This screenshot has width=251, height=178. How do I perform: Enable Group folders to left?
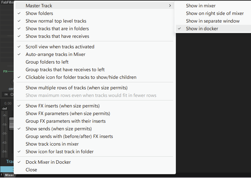pos(47,62)
